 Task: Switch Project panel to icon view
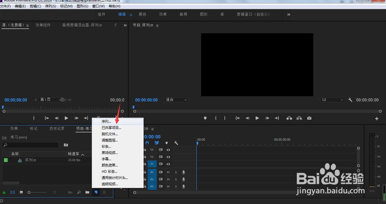click(21, 192)
